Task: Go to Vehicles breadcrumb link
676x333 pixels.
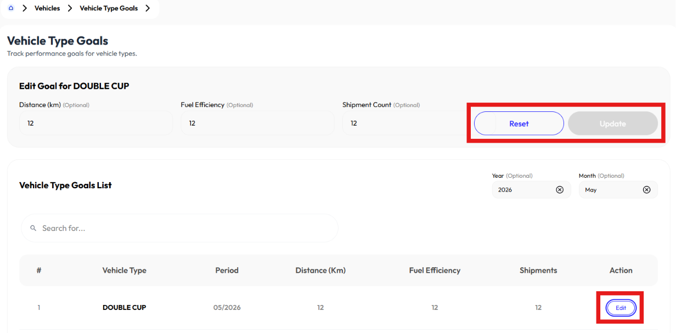Action: click(x=47, y=8)
